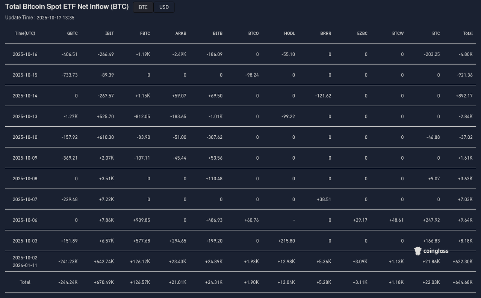Screen dimensions: 481x298
Task: Select the 2025-10-06 date cell
Action: coord(25,220)
